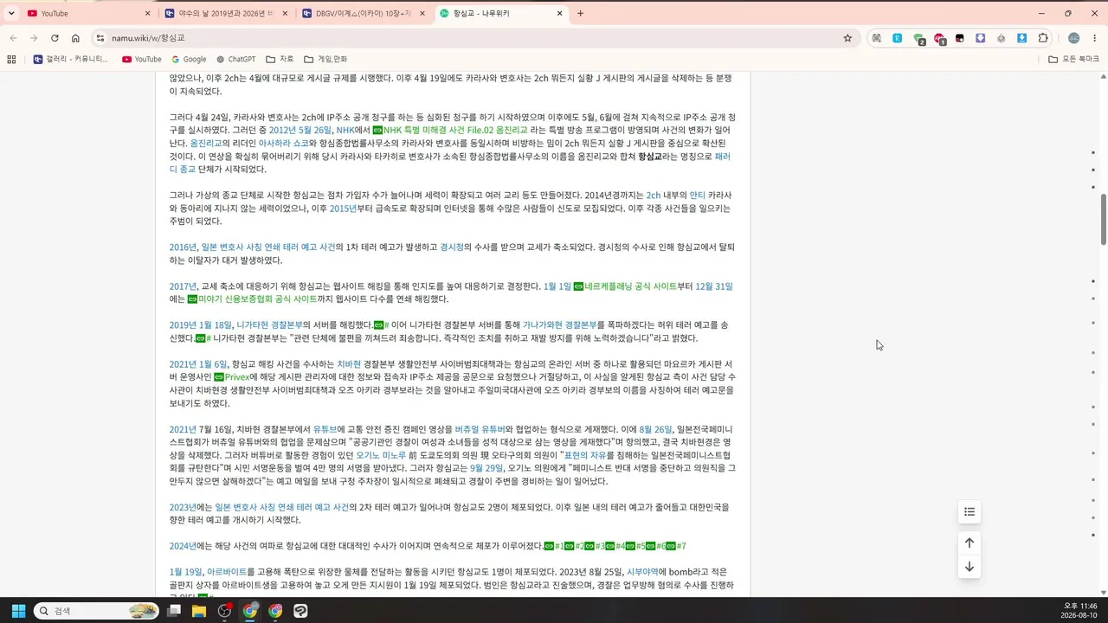This screenshot has height=623, width=1108.
Task: Open the purple download arrow extension
Action: tap(980, 38)
